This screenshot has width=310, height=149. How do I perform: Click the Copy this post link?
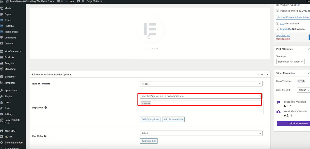click(x=283, y=35)
